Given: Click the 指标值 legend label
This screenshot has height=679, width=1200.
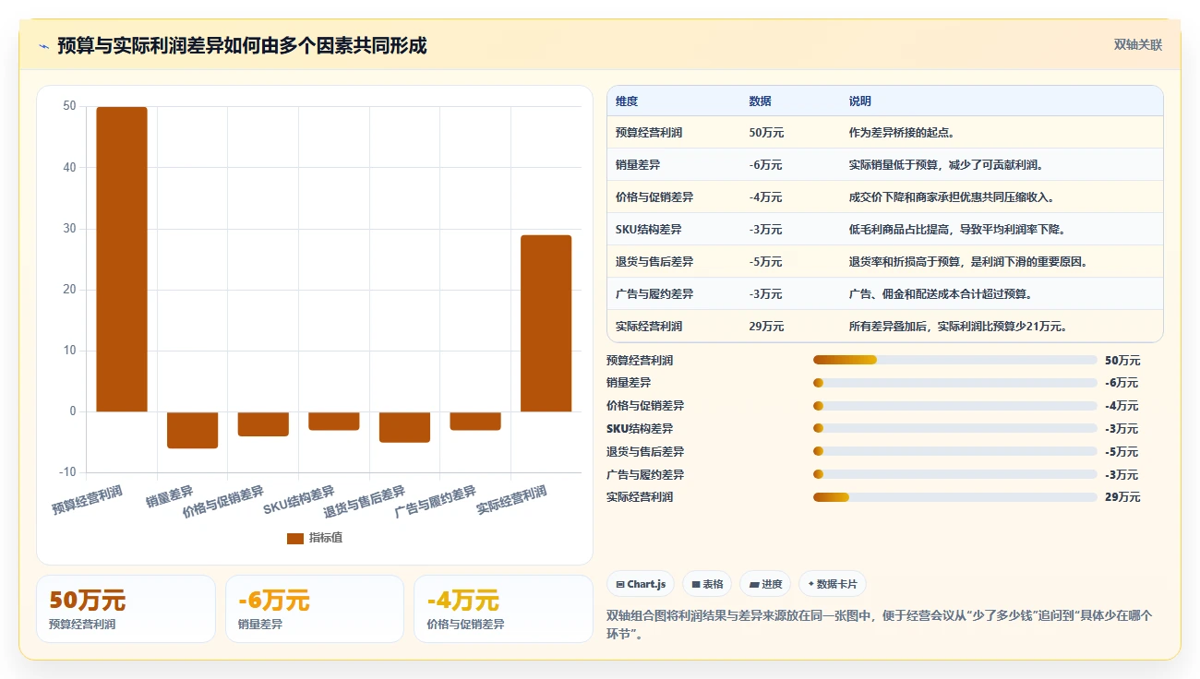Looking at the screenshot, I should [x=326, y=538].
